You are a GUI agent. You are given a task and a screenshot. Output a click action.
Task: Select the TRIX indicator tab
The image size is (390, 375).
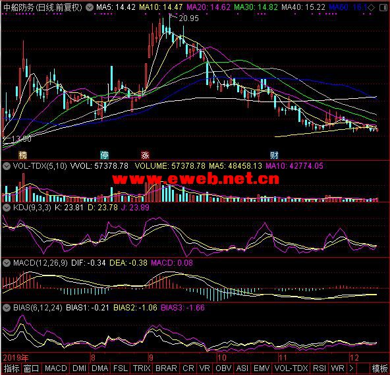tap(142, 368)
